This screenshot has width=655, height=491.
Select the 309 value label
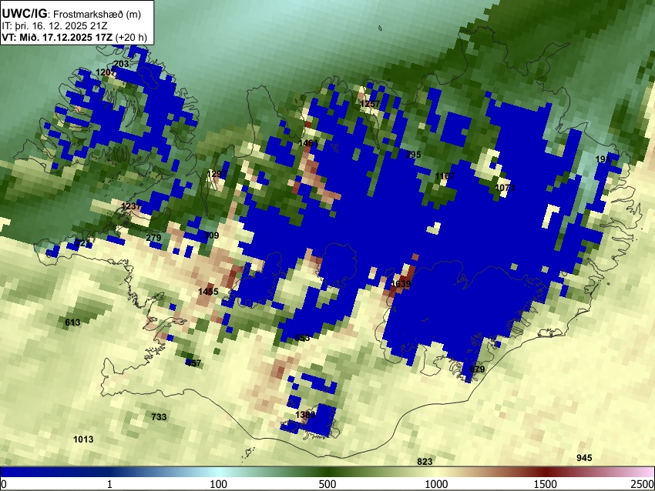coord(211,235)
